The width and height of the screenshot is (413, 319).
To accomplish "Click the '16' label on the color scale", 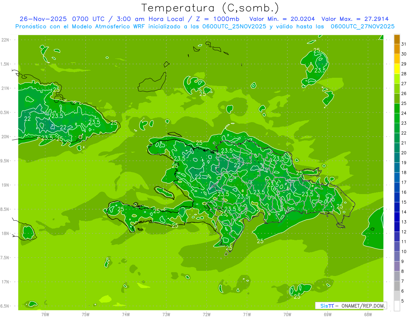I will (404, 192).
